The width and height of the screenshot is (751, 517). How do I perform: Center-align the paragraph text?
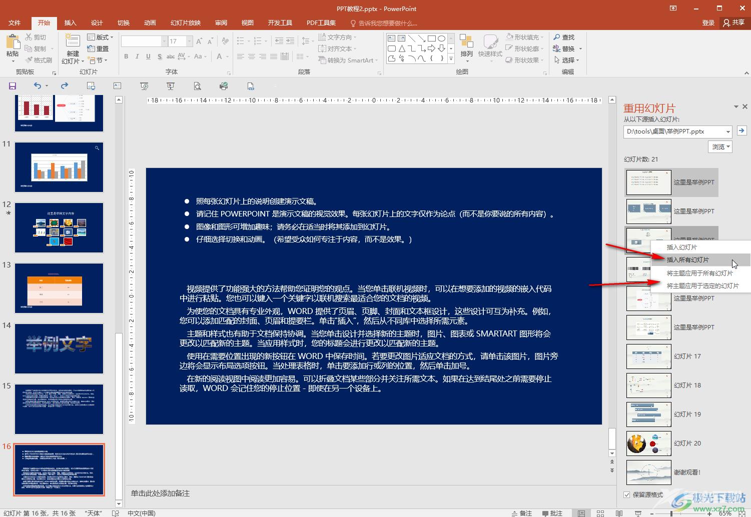point(252,56)
